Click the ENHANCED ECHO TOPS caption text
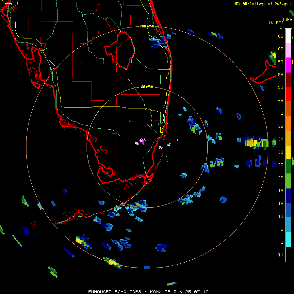Image resolution: width=294 pixels, height=294 pixels. click(x=115, y=292)
